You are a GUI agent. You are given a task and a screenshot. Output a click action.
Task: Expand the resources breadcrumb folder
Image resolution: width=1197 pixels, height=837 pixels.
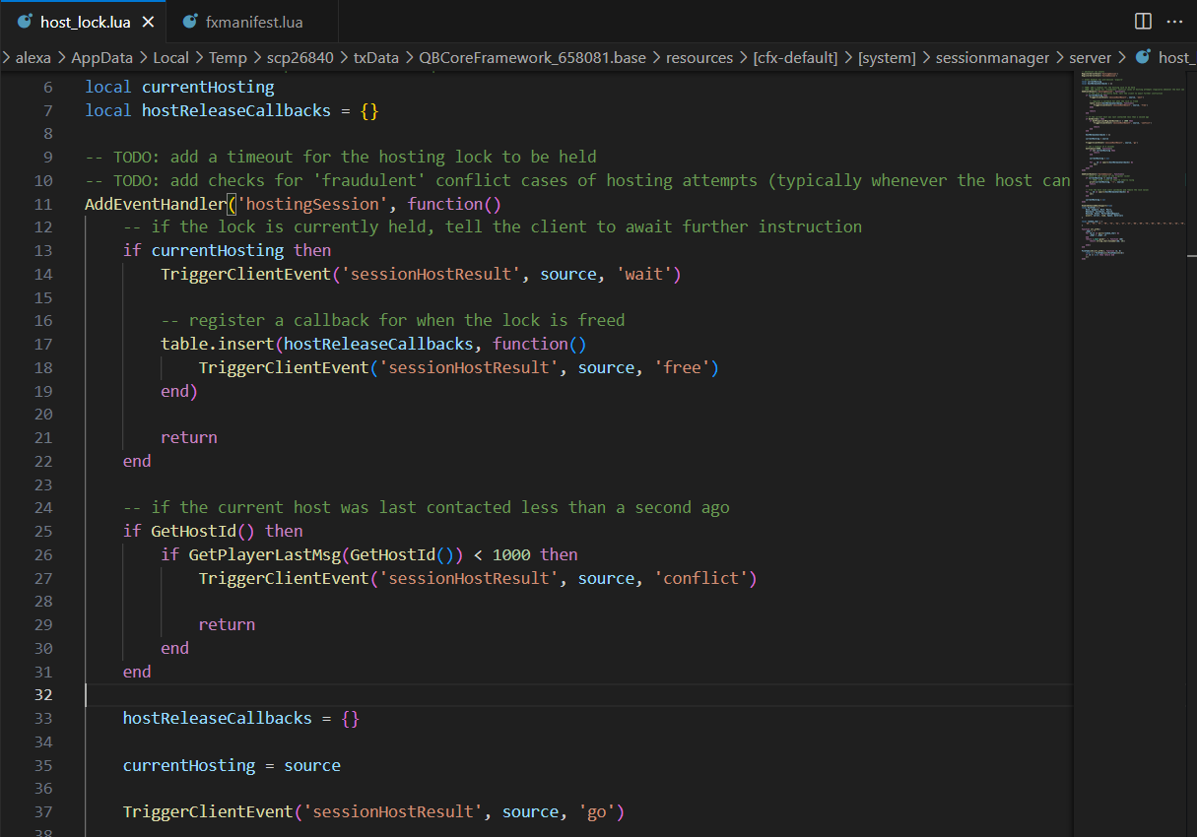(x=698, y=58)
